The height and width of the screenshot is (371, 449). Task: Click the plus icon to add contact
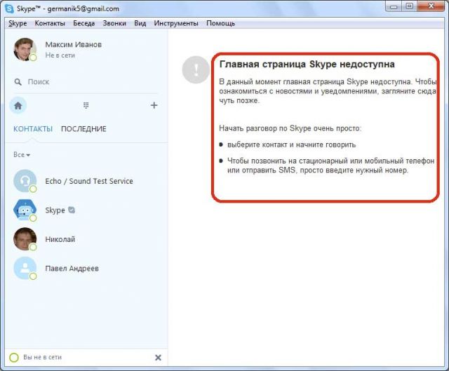154,105
